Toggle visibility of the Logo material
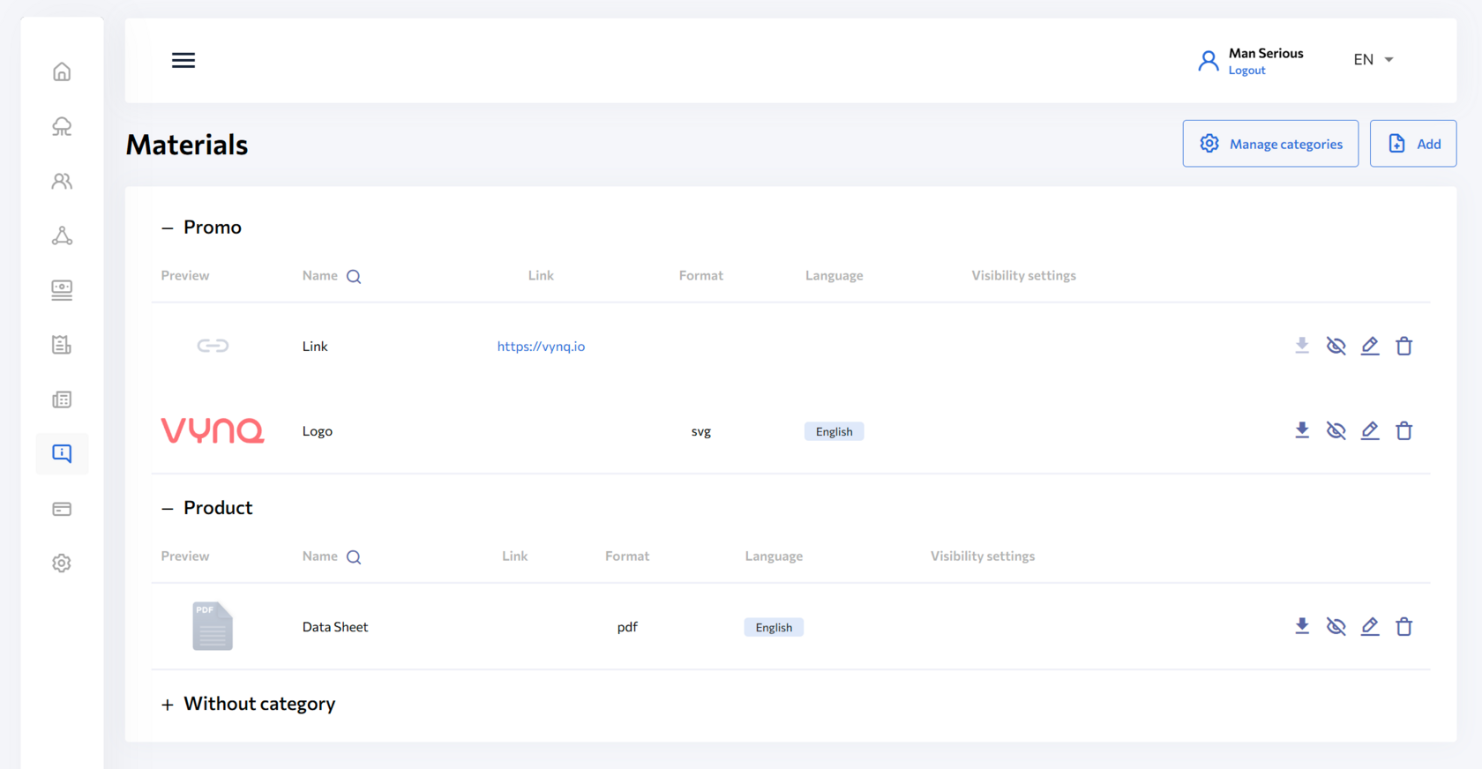1482x769 pixels. point(1336,430)
